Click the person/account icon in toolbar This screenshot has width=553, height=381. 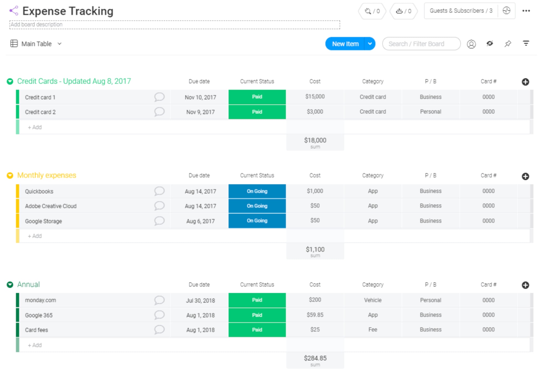point(472,44)
